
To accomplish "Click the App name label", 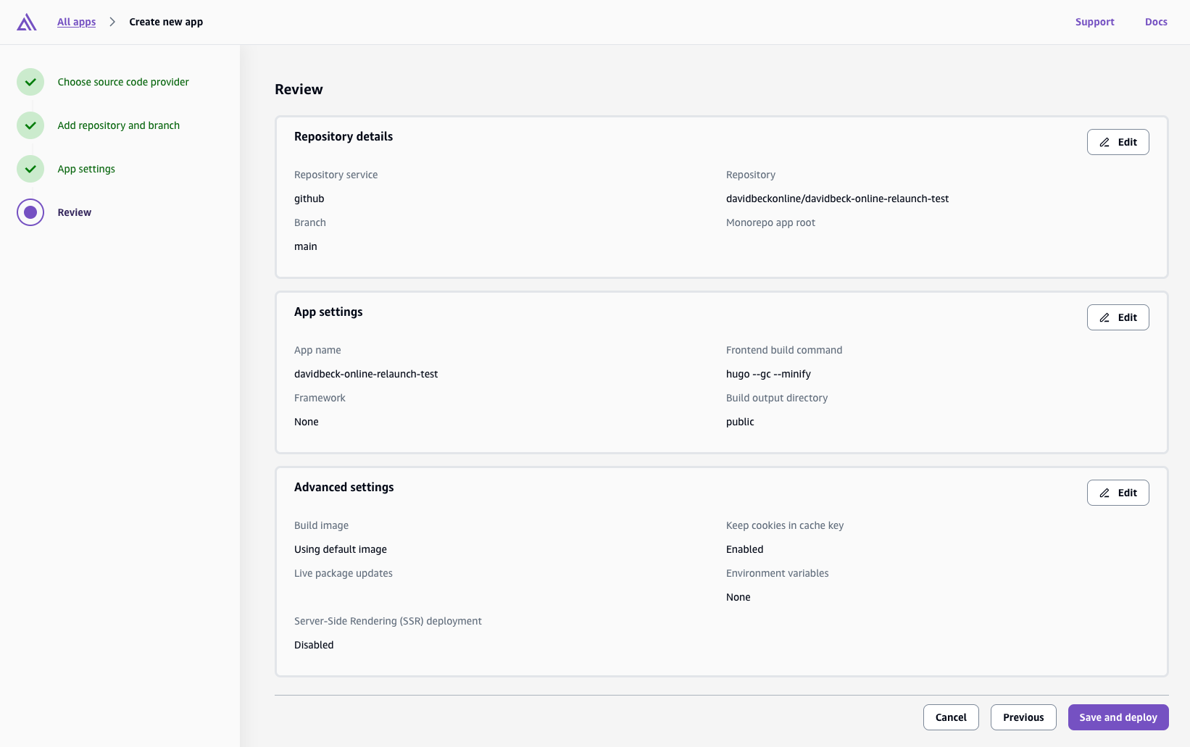I will click(x=317, y=350).
